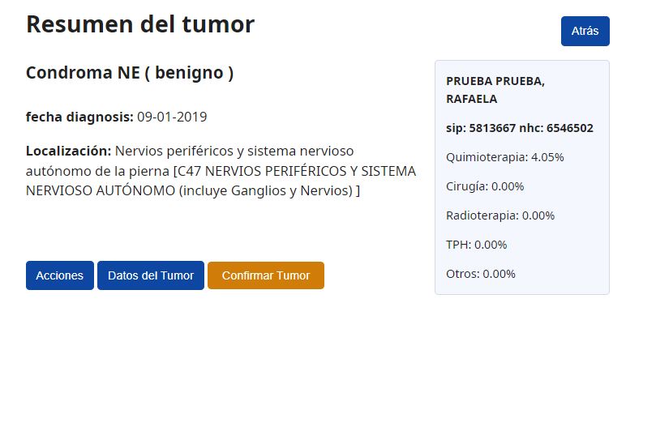The width and height of the screenshot is (656, 448).
Task: Select patient name PRUEBA PRUEBA, RAFAELA
Action: coord(495,90)
